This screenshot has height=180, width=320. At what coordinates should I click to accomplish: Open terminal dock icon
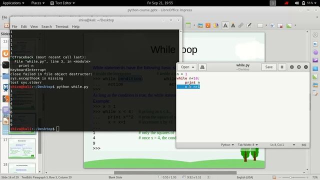click(x=5, y=65)
